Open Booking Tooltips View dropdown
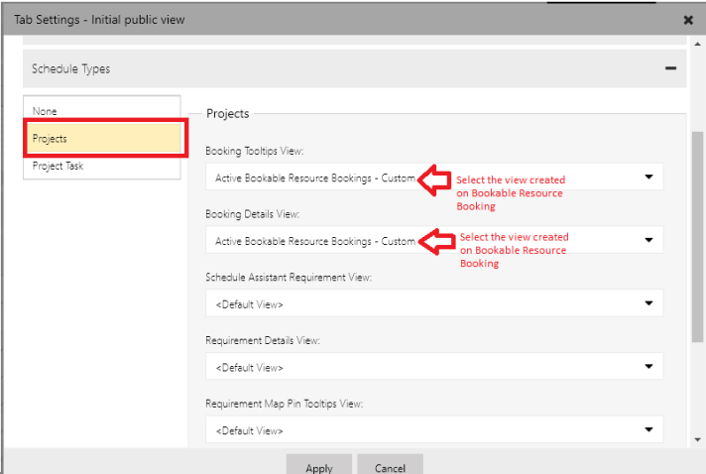The height and width of the screenshot is (474, 706). pyautogui.click(x=314, y=178)
